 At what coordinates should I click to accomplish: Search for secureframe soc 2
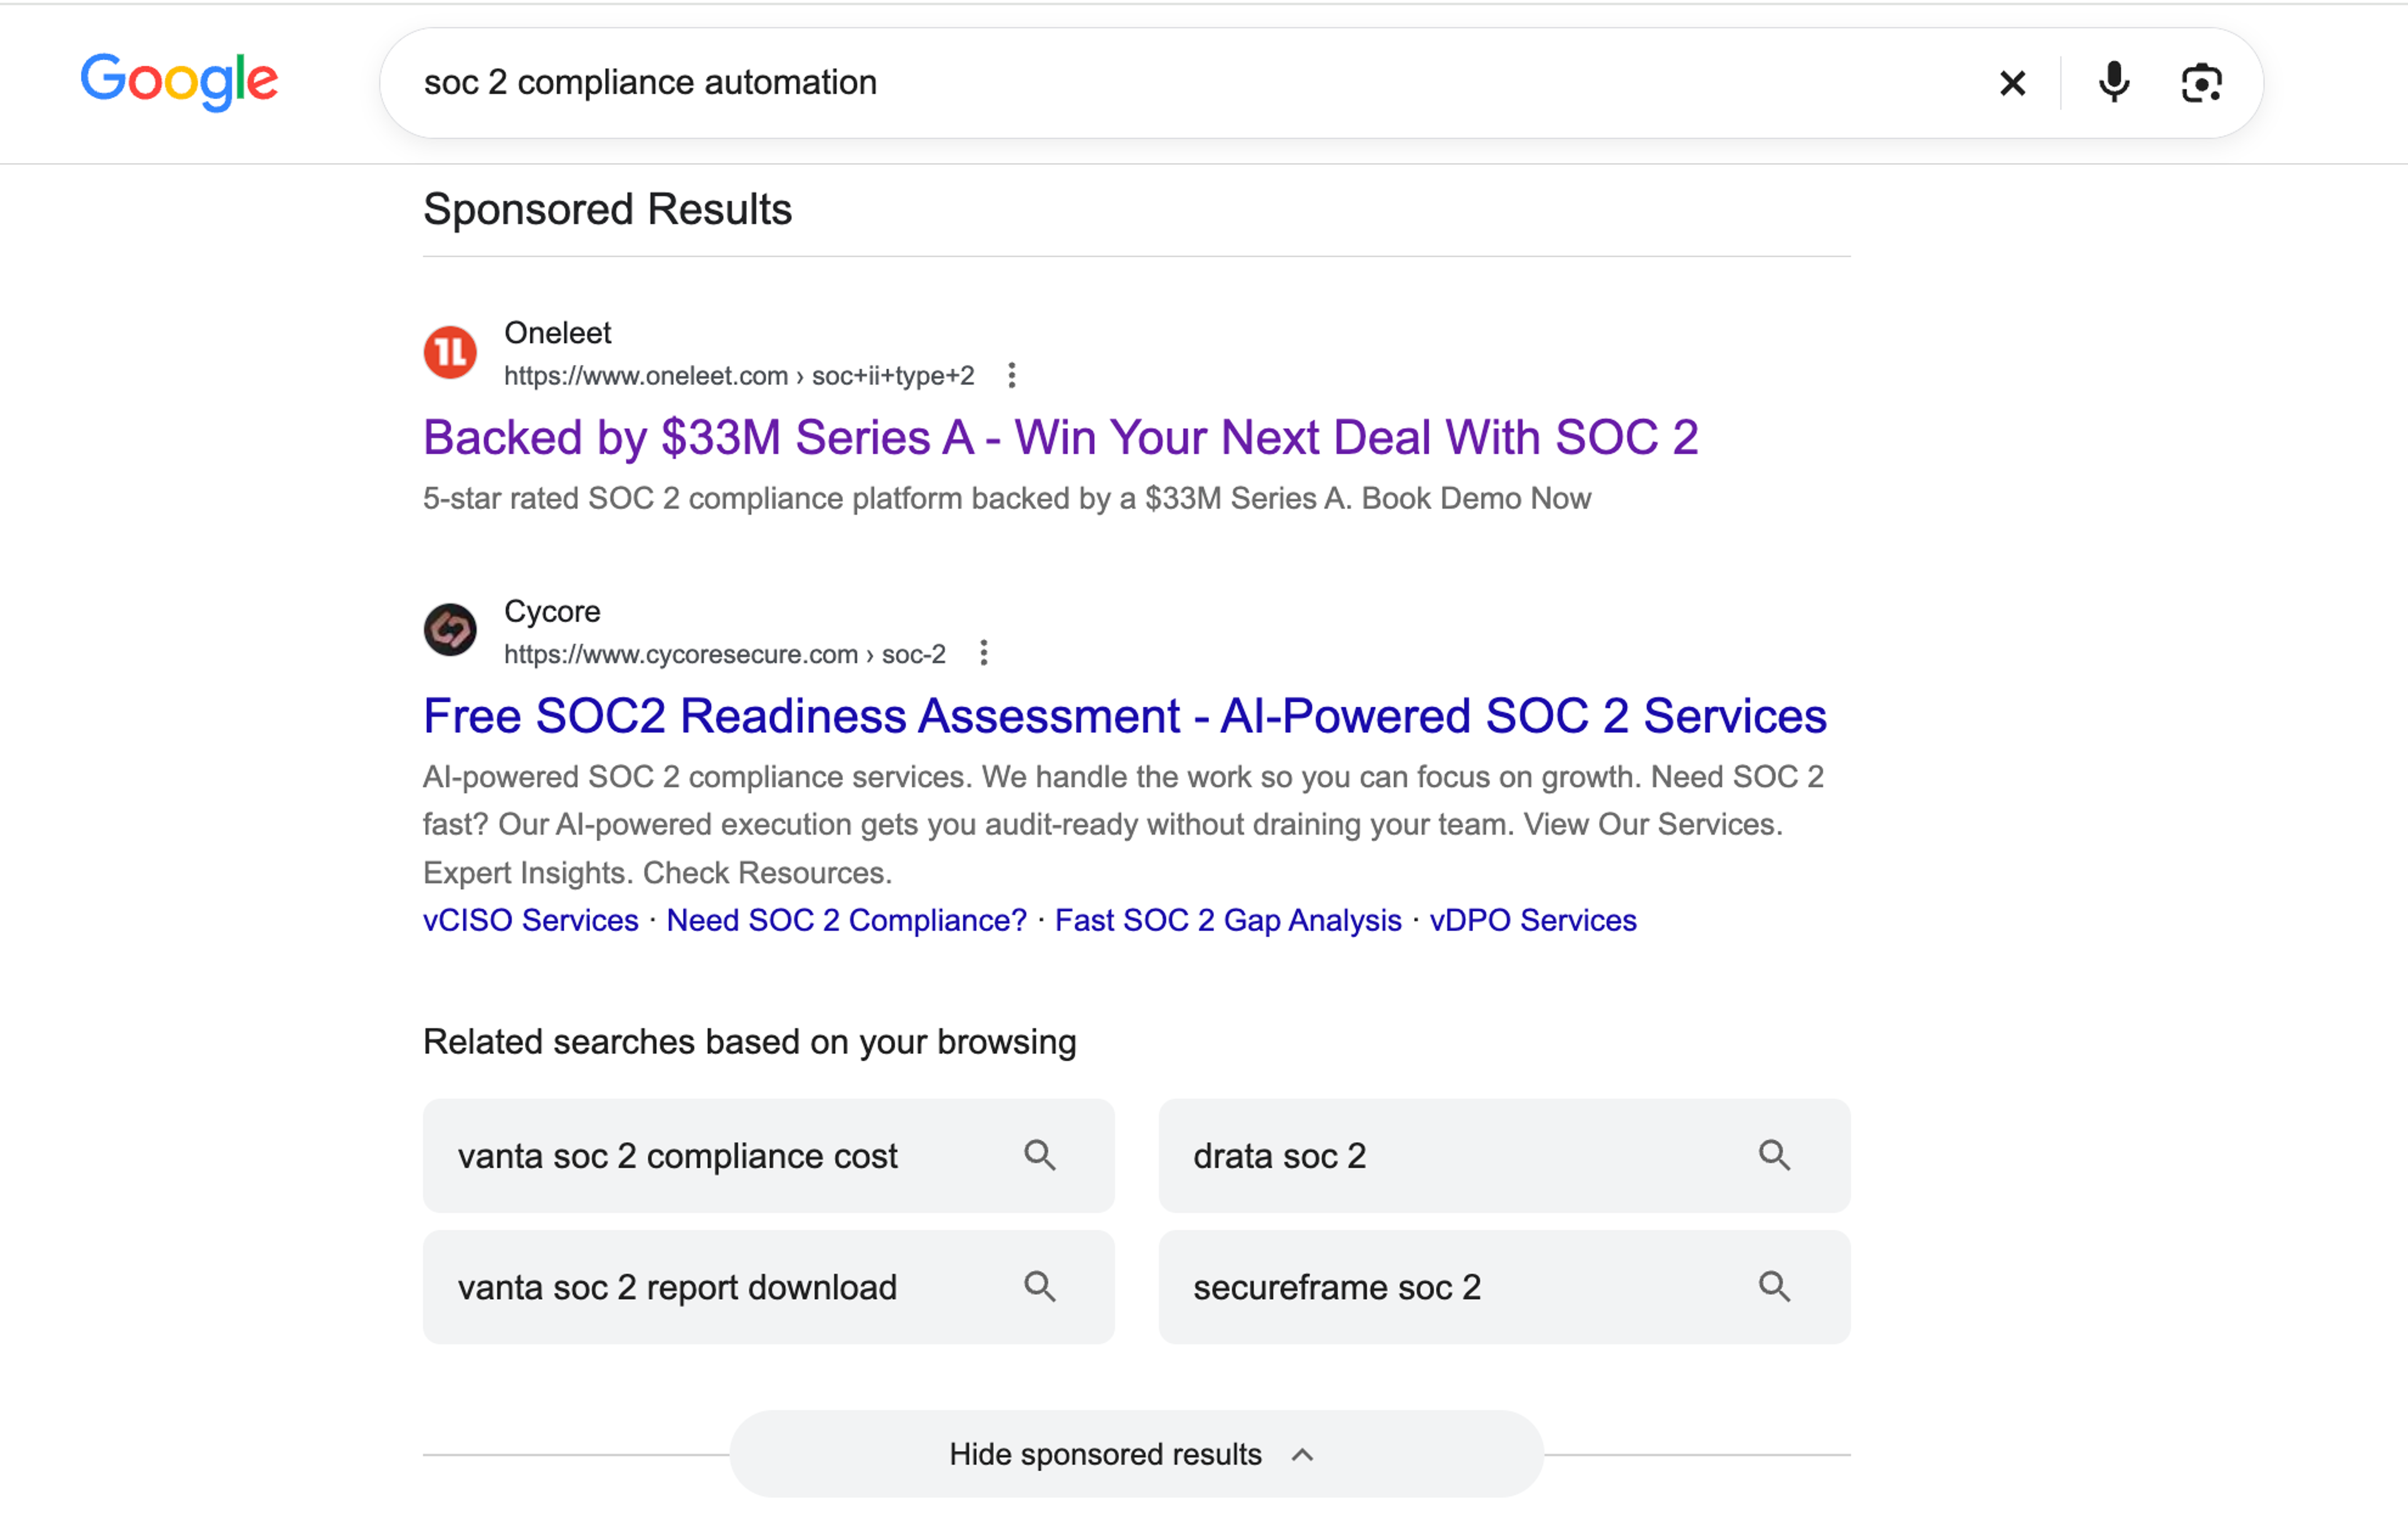pos(1504,1287)
